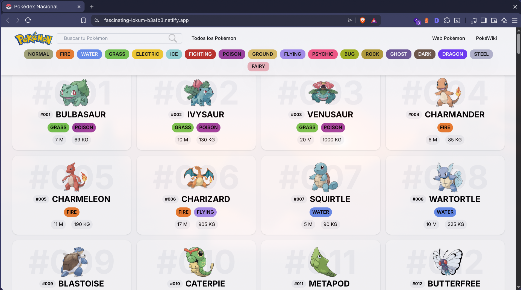Open a new browser tab
The height and width of the screenshot is (290, 521).
click(x=92, y=7)
